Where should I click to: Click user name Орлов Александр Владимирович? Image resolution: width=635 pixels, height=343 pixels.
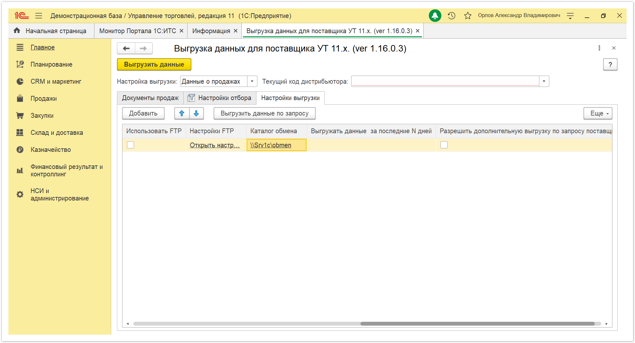coord(519,15)
